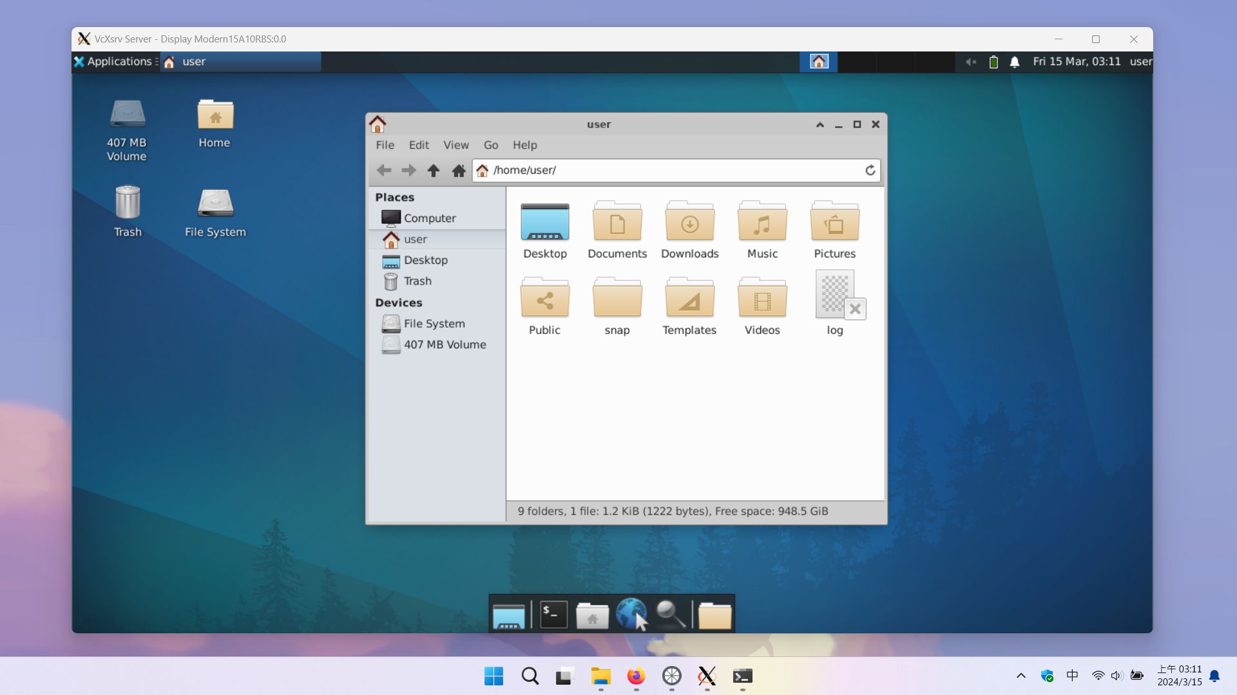The width and height of the screenshot is (1237, 695).
Task: Launch web browser from dock
Action: click(x=631, y=613)
